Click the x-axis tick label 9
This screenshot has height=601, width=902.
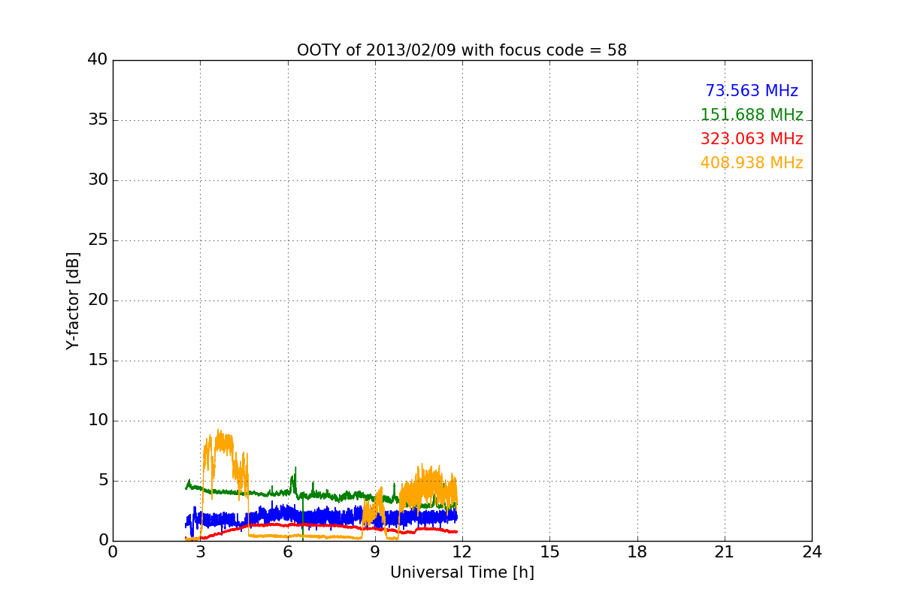pyautogui.click(x=375, y=552)
